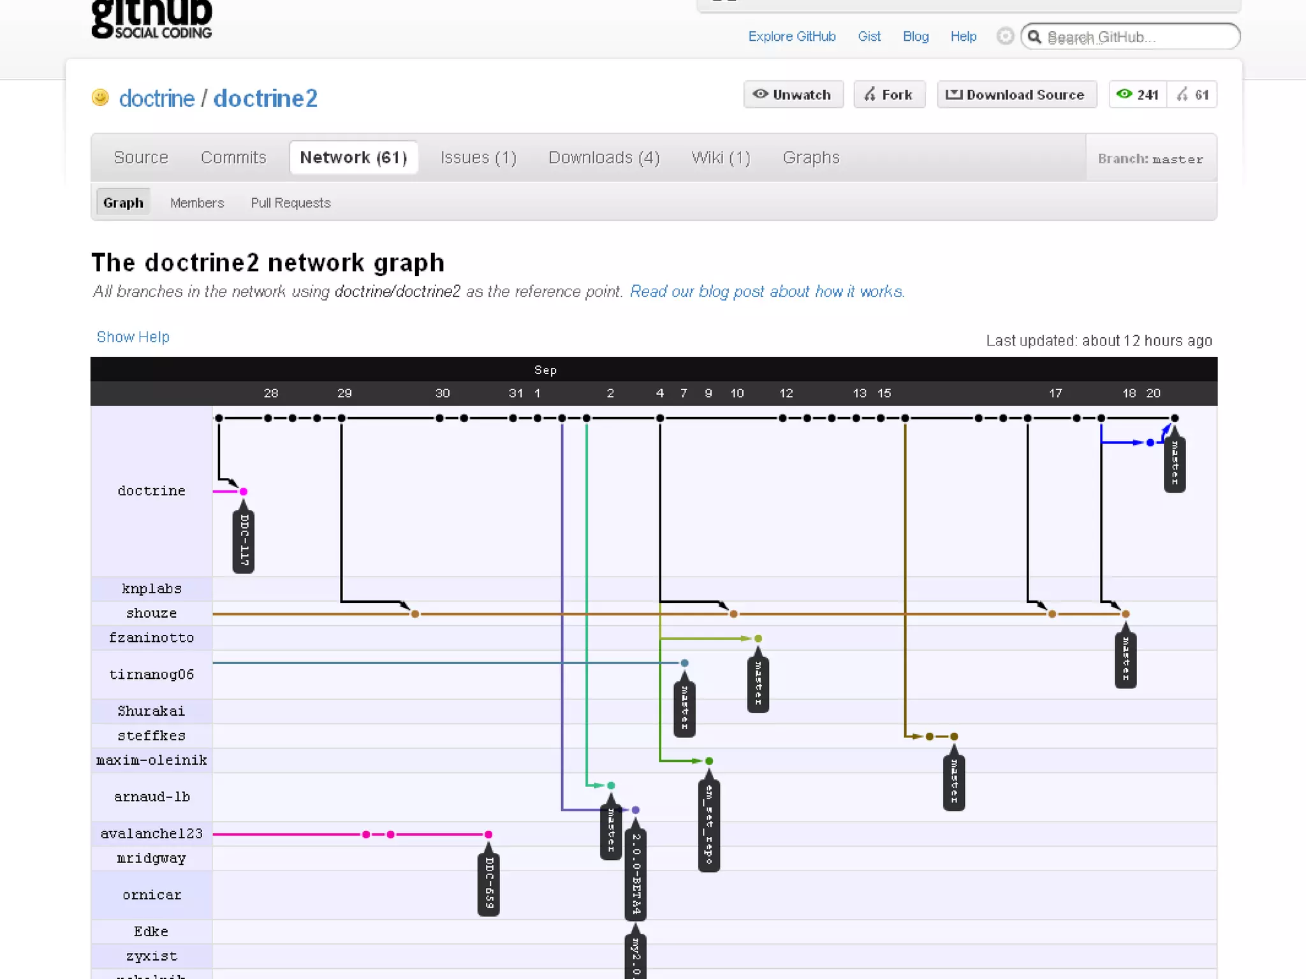Open the Branch: master selector
The width and height of the screenshot is (1306, 979).
[1150, 159]
